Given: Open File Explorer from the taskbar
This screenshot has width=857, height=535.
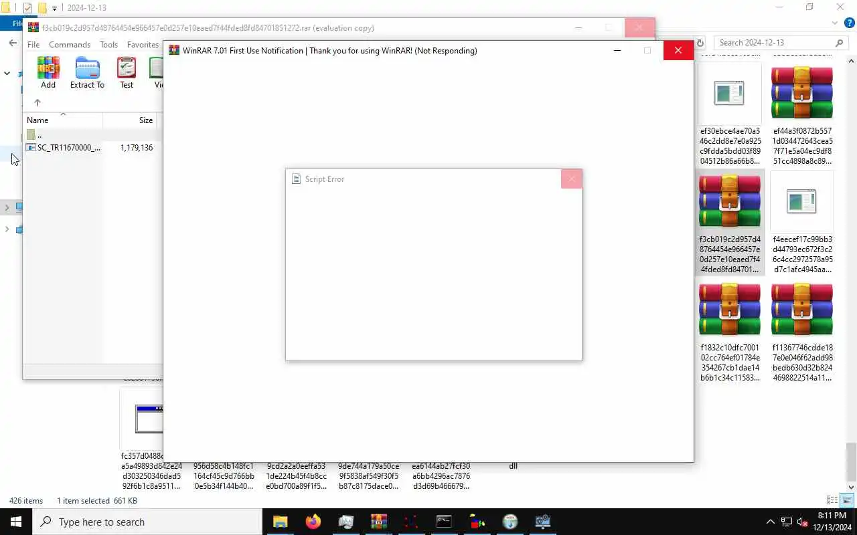Looking at the screenshot, I should pyautogui.click(x=280, y=522).
